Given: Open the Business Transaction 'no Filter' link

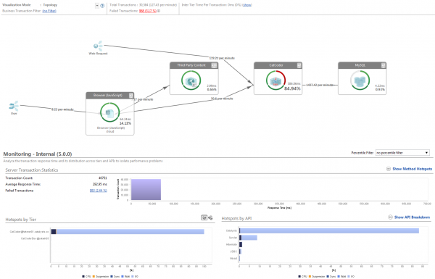Looking at the screenshot, I should tap(49, 11).
